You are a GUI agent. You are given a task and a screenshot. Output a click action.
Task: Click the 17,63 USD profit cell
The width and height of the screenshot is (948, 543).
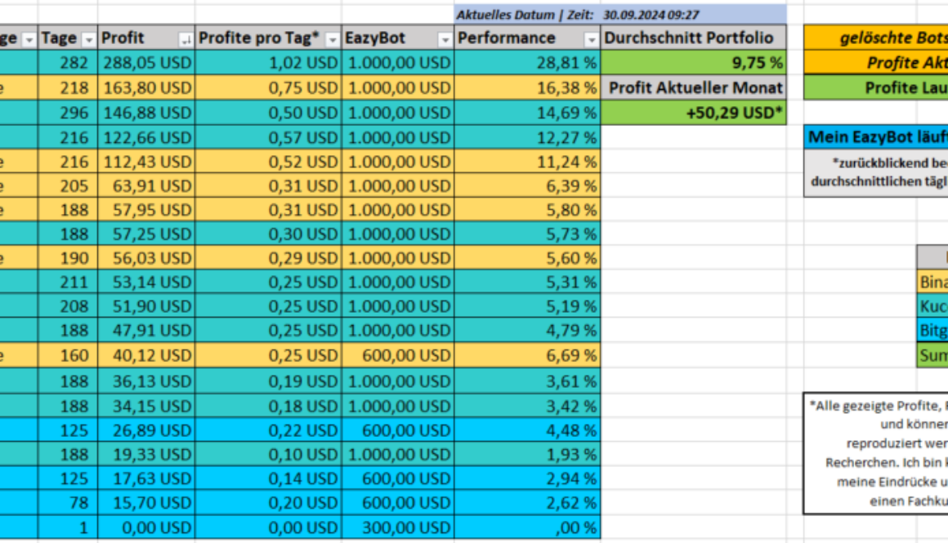click(x=146, y=479)
